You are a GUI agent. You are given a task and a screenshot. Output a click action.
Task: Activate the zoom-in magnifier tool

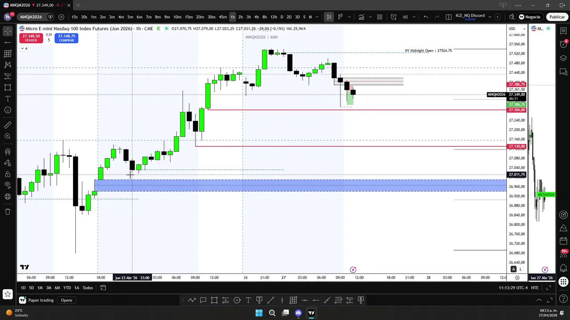pyautogui.click(x=8, y=136)
